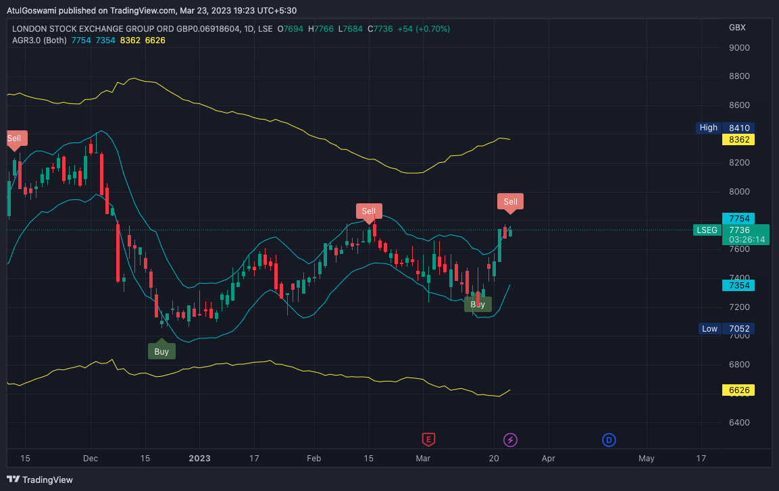779x491 pixels.
Task: Select the AGR3.0 (Both) indicator legend
Action: pos(39,41)
